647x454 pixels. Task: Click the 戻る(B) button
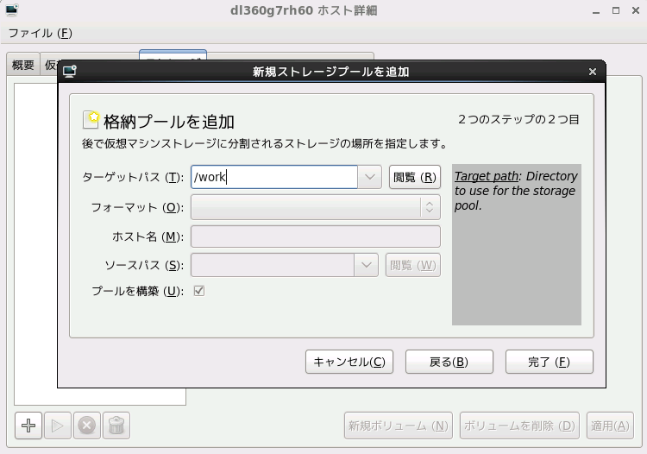(449, 362)
